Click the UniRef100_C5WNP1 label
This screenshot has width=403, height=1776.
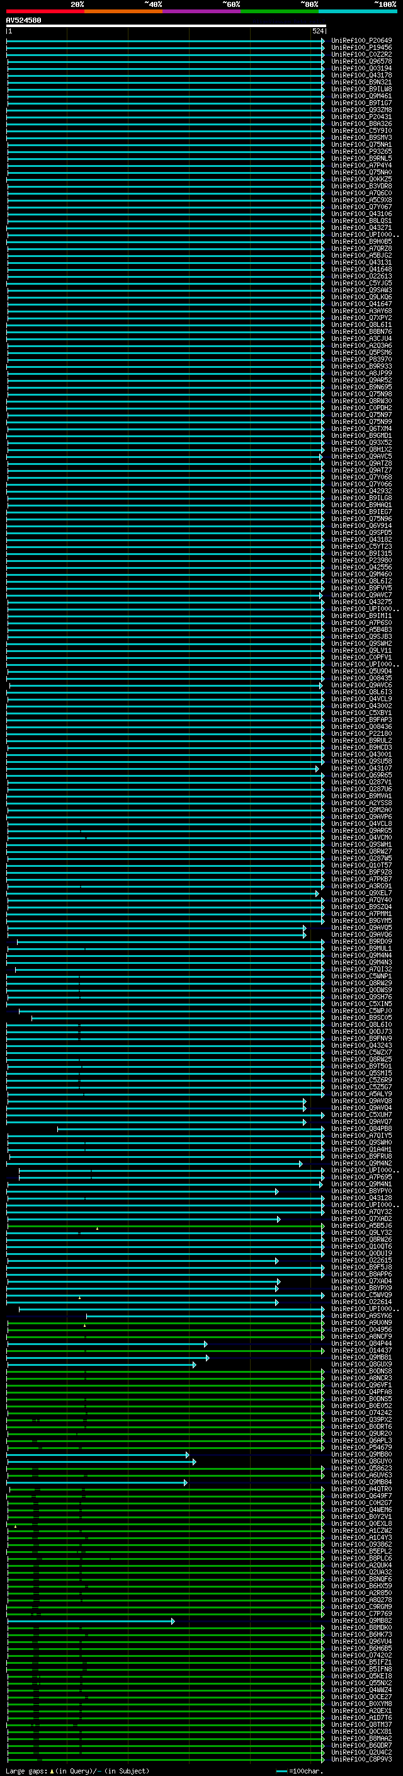click(361, 977)
